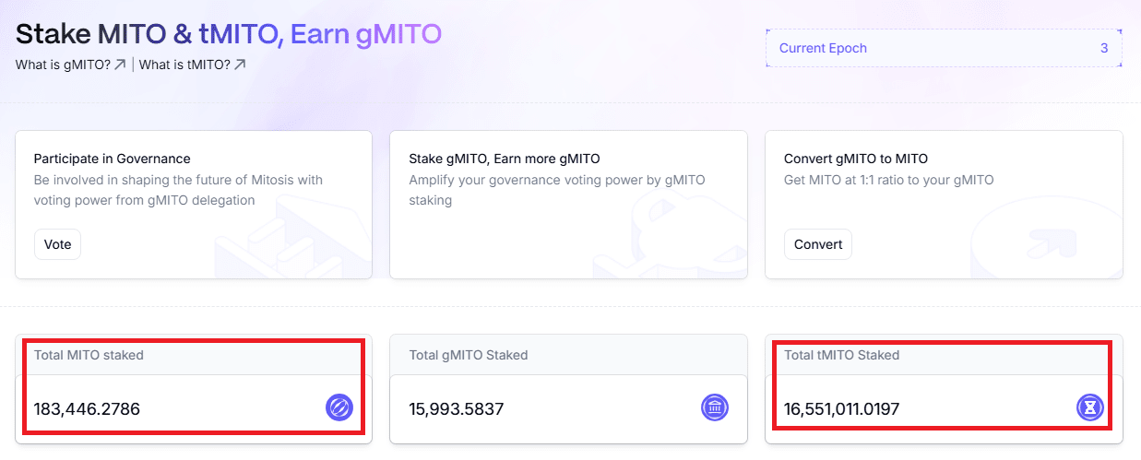Screen dimensions: 1141x460
Task: Click arrow icon beside What is tMITO
Action: (240, 65)
